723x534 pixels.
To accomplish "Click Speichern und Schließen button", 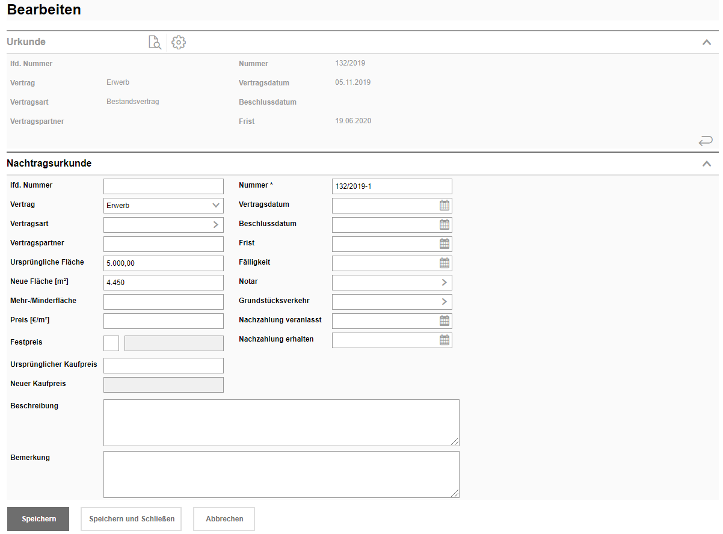I will point(131,519).
